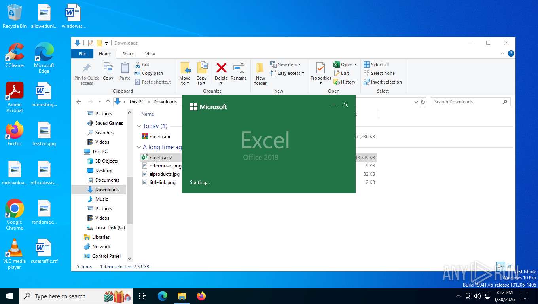The height and width of the screenshot is (304, 538).
Task: Open VLC media player shortcut
Action: coord(15,254)
